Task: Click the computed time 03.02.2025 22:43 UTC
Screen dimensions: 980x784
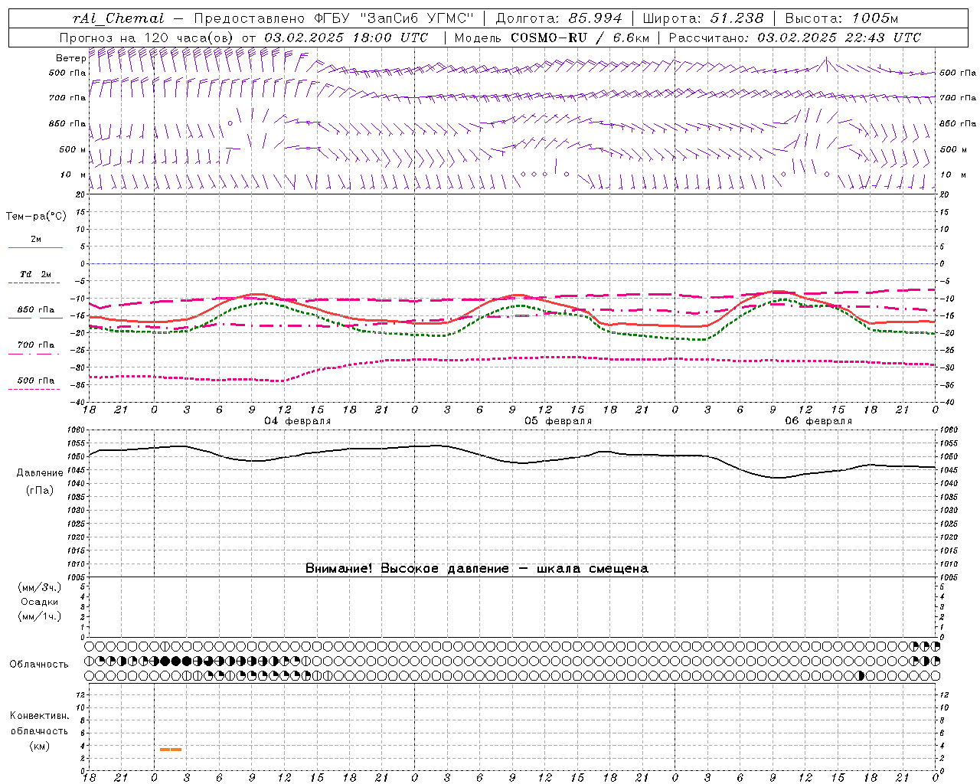Action: pyautogui.click(x=839, y=38)
